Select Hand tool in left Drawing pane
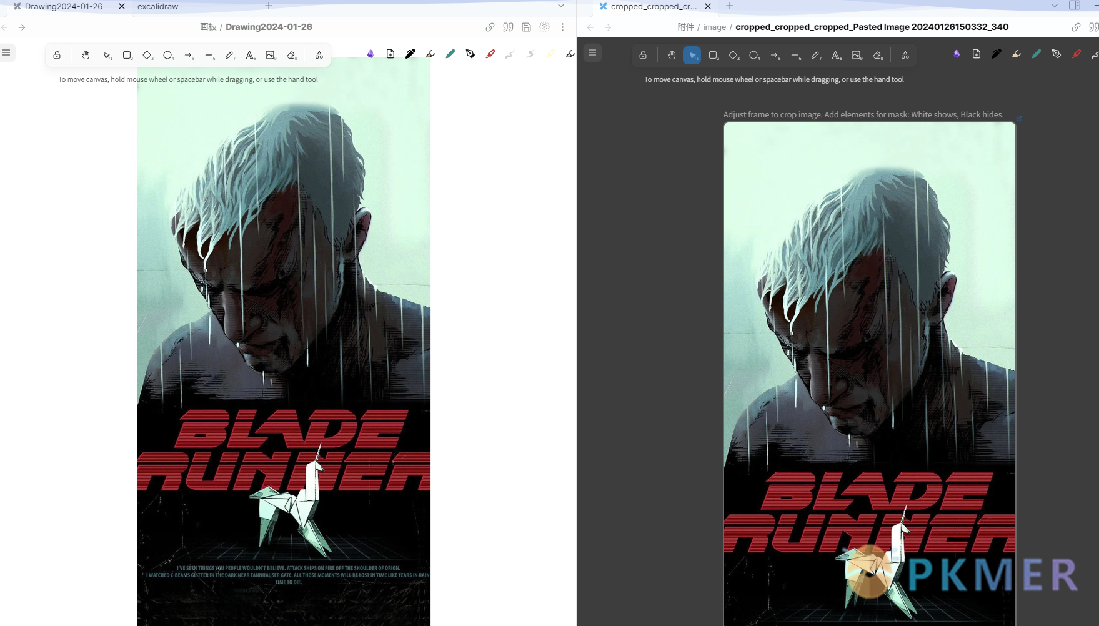The width and height of the screenshot is (1099, 626). point(86,55)
